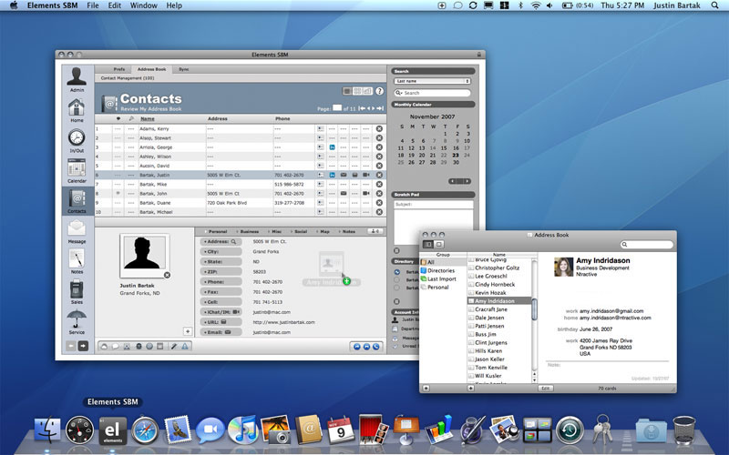
Task: Sort contacts by Name column header
Action: [x=147, y=118]
